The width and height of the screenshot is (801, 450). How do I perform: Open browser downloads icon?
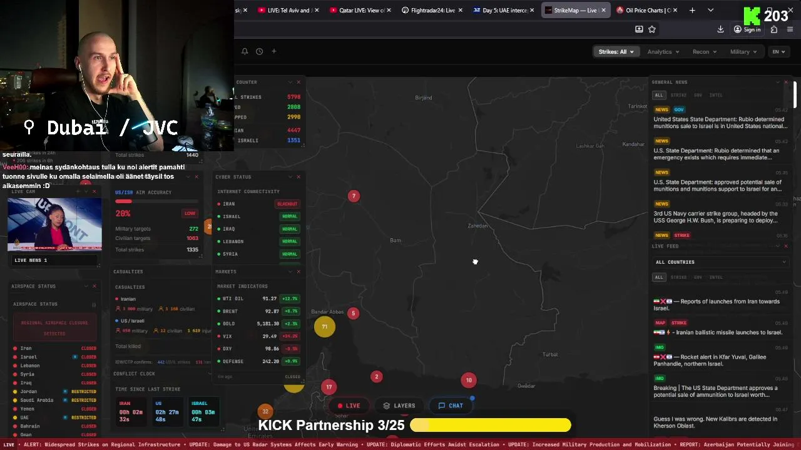pyautogui.click(x=720, y=29)
